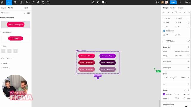Align selection horizontal centers
This screenshot has height=107, width=191.
[168, 12]
